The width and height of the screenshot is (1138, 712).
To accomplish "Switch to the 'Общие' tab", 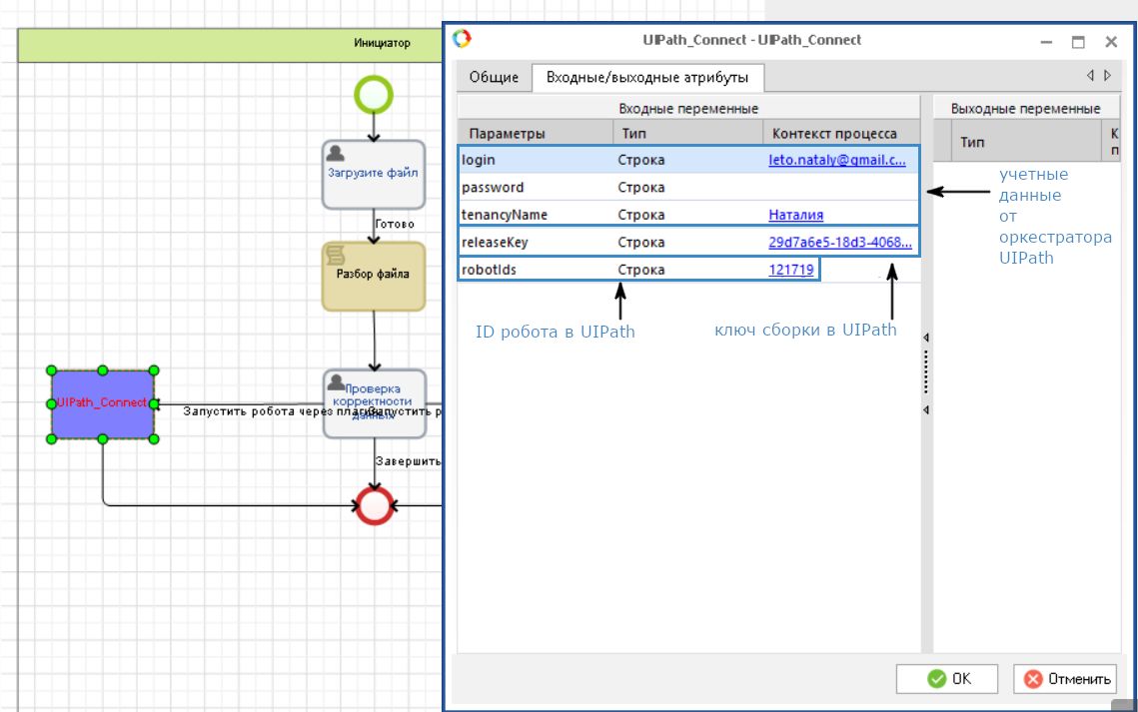I will 494,78.
